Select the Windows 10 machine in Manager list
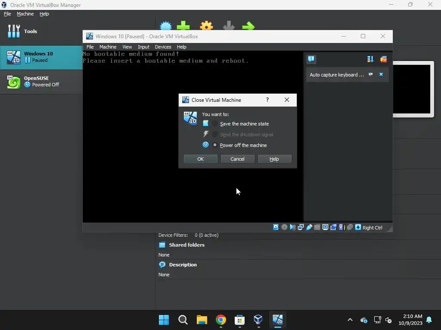441x330 pixels. point(41,57)
